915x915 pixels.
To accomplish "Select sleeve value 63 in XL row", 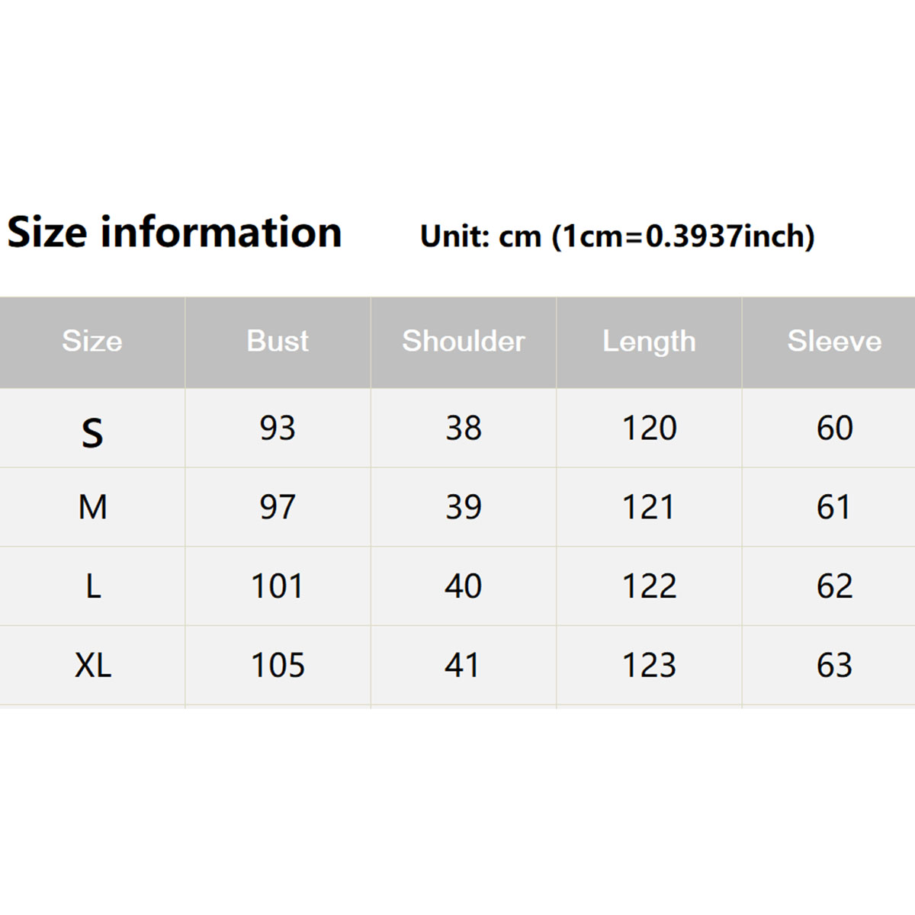I will click(x=834, y=666).
